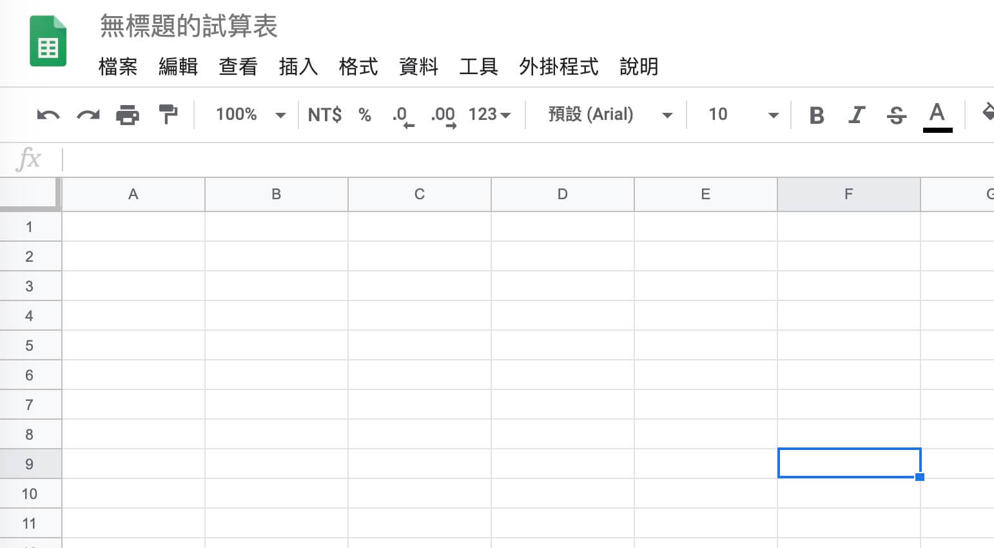This screenshot has height=548, width=994.
Task: Open the 外掛程式 menu
Action: [x=559, y=66]
